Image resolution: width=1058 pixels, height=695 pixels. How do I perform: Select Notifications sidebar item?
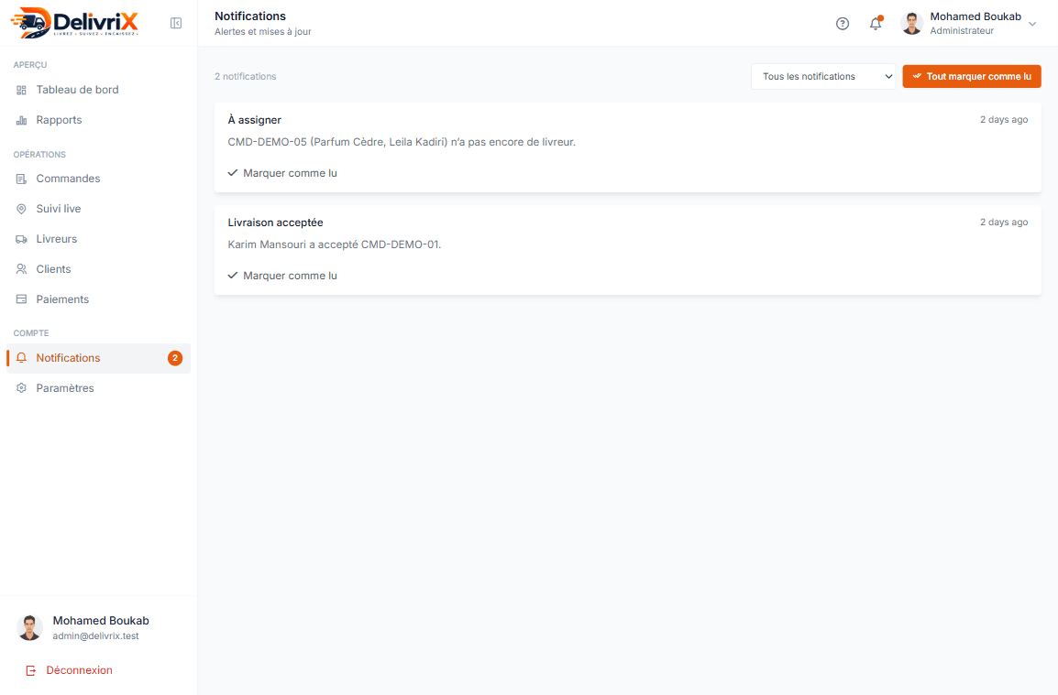click(x=98, y=358)
